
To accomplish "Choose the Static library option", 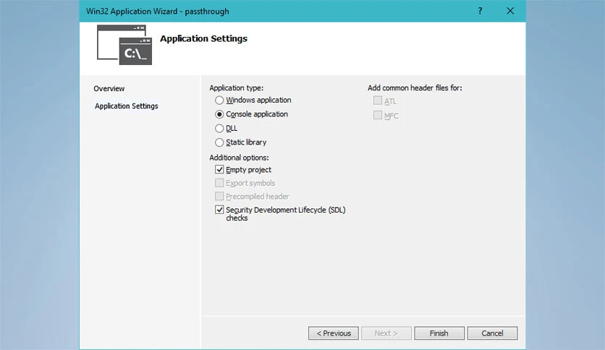I will [x=219, y=142].
